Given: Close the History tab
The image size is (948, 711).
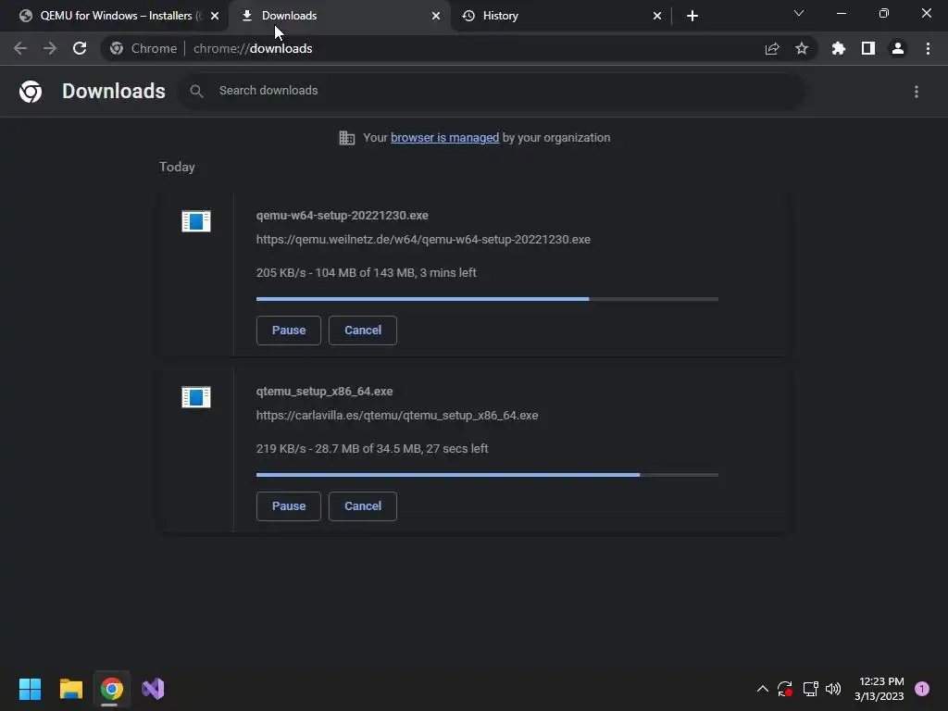Looking at the screenshot, I should click(657, 16).
